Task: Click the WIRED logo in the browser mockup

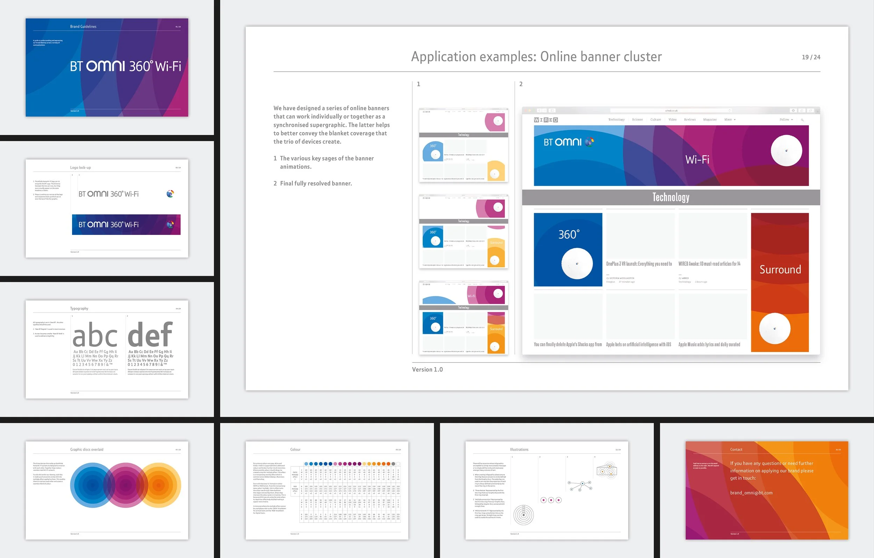Action: point(546,120)
